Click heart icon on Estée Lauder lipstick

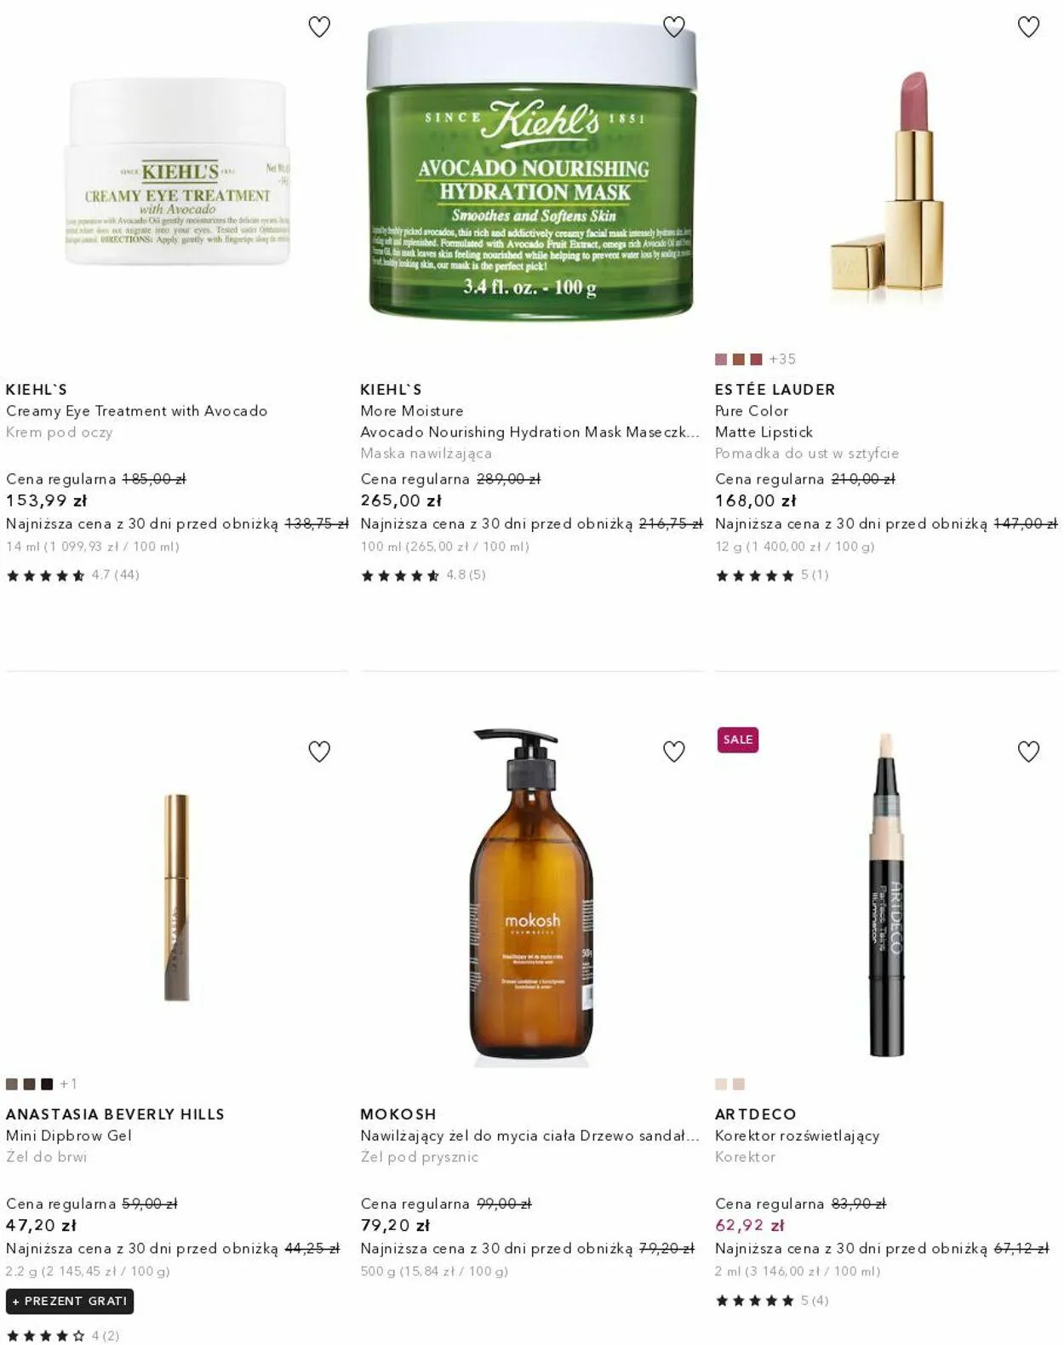click(1028, 27)
